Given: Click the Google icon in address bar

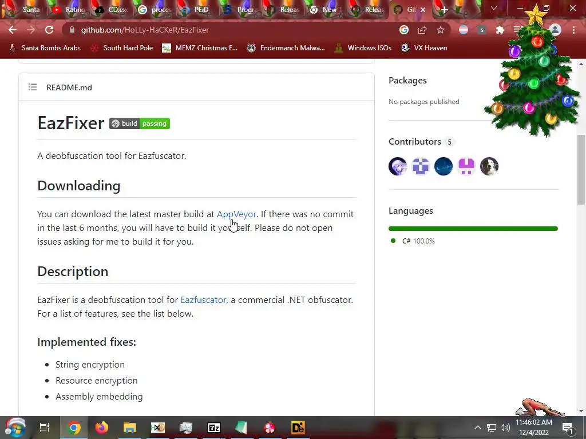Looking at the screenshot, I should point(403,30).
